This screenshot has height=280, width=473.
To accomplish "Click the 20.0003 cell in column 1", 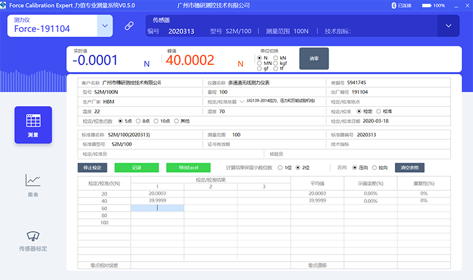I will [157, 193].
